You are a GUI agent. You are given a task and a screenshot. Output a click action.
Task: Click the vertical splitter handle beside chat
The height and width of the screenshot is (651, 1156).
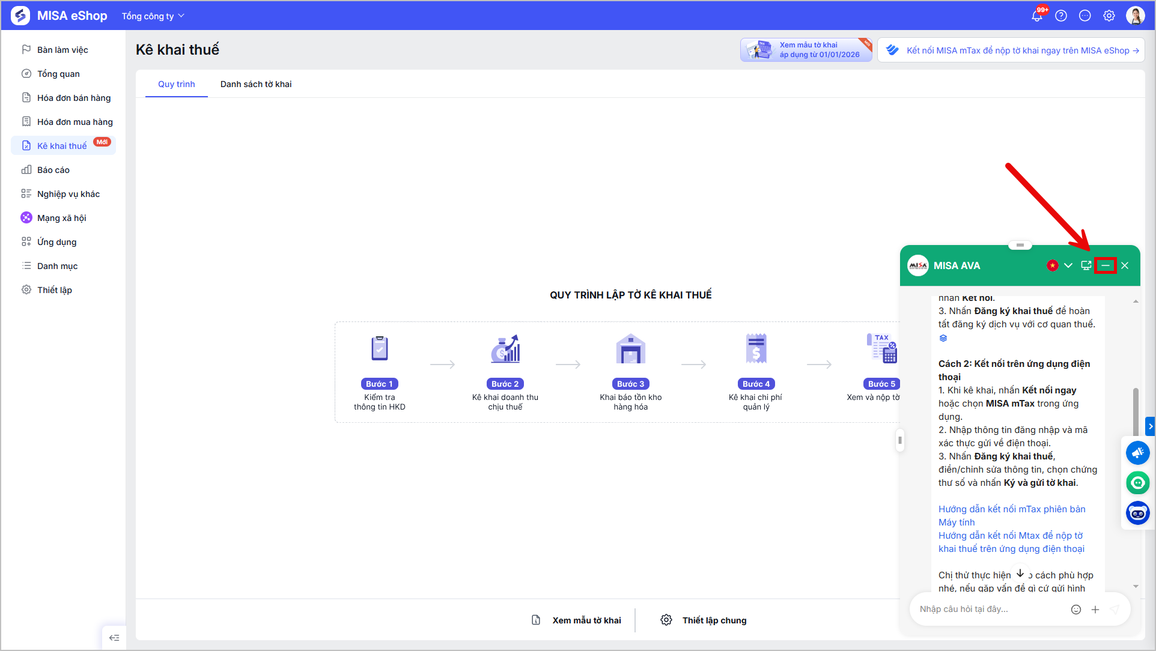point(900,440)
